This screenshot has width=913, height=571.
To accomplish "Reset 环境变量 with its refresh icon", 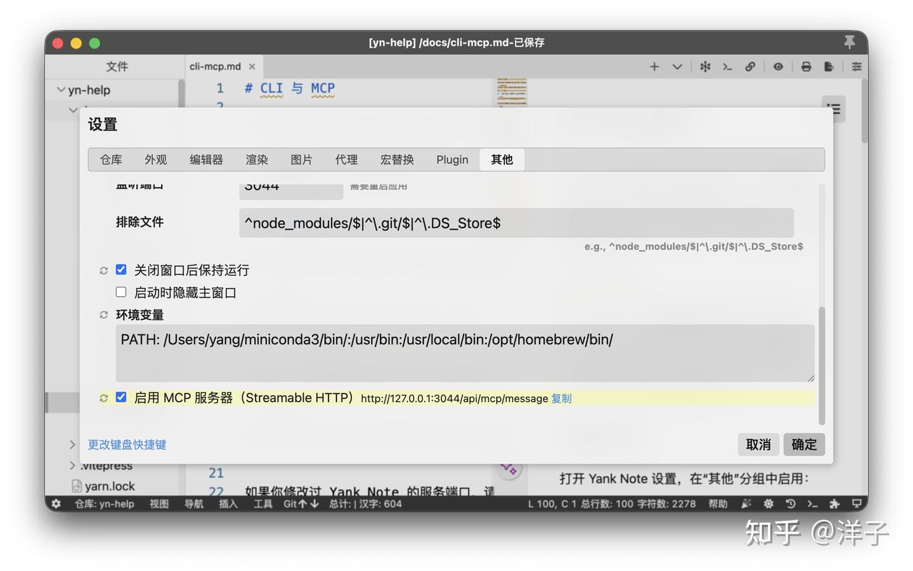I will coord(103,315).
